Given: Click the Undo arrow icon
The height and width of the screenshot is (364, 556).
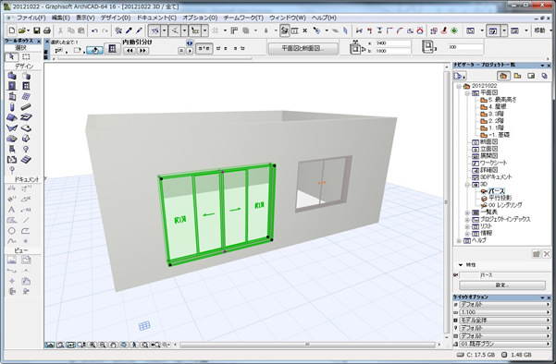Looking at the screenshot, I should click(94, 30).
